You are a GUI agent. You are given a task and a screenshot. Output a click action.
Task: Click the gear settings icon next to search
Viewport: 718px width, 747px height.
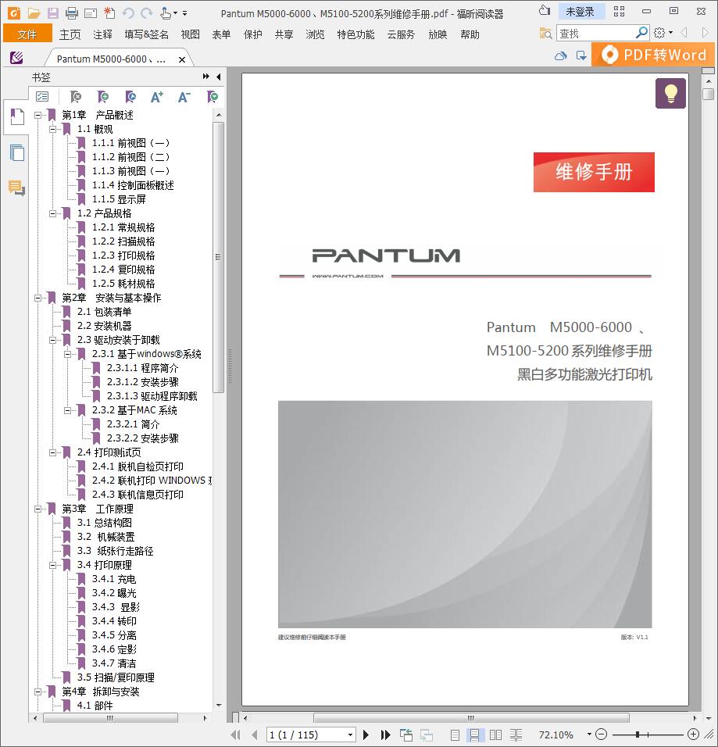tap(659, 32)
